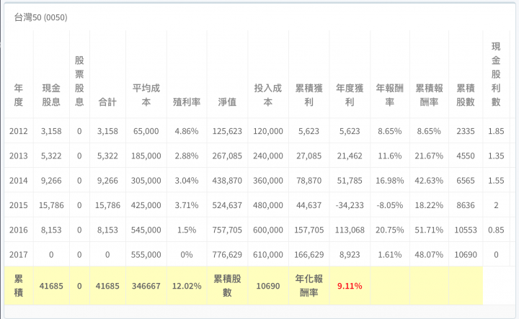Click net value 524,637
Image resolution: width=519 pixels, height=319 pixels.
point(227,205)
